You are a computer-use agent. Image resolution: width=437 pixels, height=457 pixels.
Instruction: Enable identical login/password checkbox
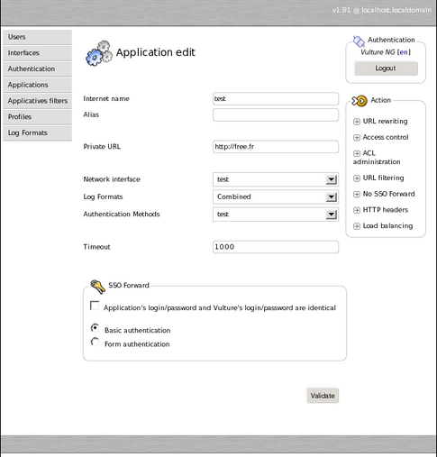95,306
